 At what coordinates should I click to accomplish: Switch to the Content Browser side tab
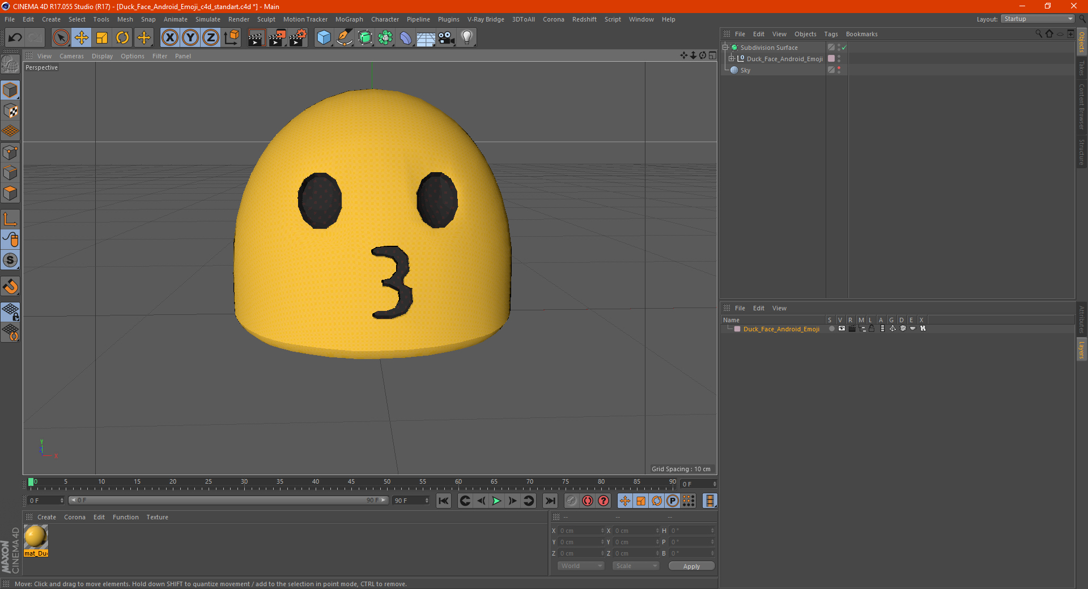1082,106
